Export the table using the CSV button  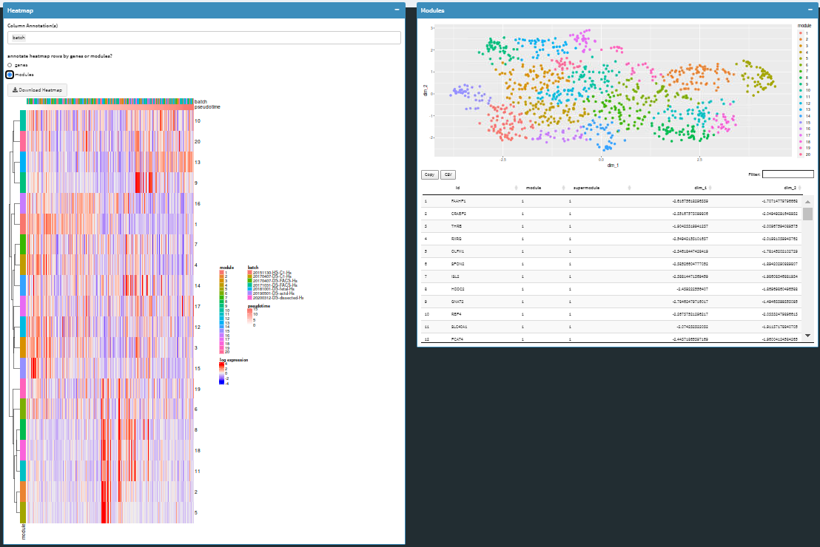pos(448,174)
